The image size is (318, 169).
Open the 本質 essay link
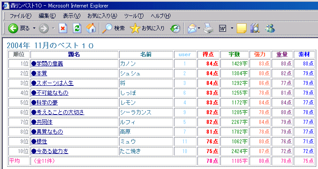pyautogui.click(x=39, y=73)
